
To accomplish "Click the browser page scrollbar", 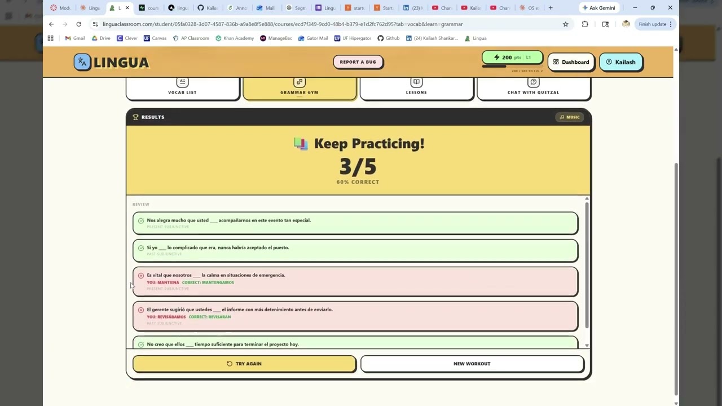I will point(676,279).
